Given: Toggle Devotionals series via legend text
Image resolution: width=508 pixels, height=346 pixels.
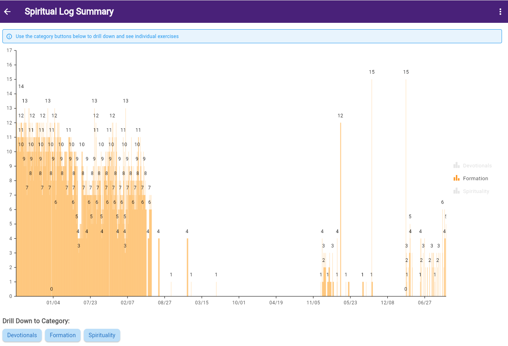Looking at the screenshot, I should pos(477,165).
